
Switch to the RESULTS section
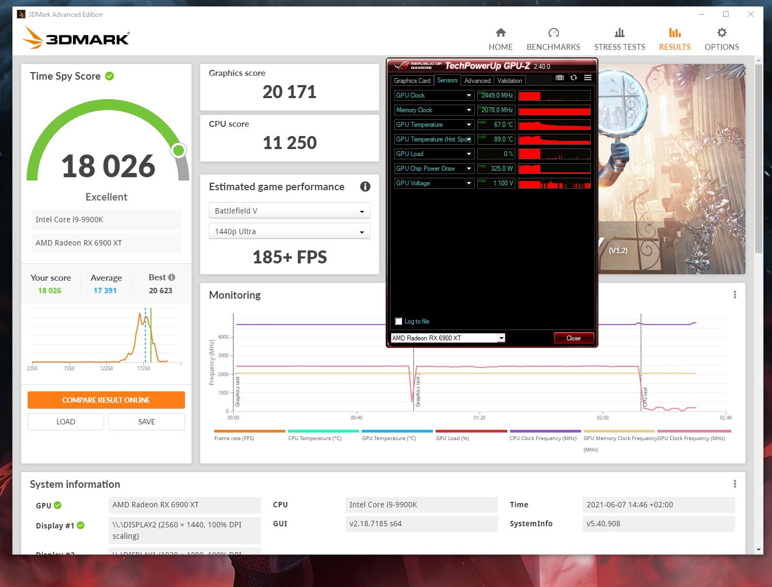[x=674, y=39]
